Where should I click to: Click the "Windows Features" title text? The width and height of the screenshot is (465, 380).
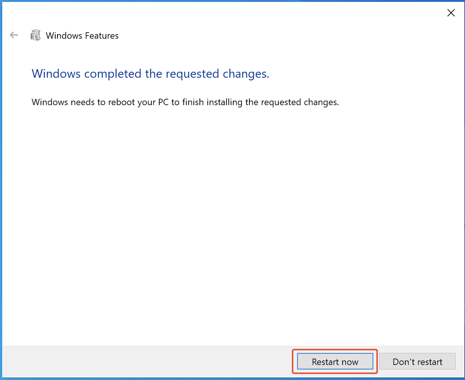pyautogui.click(x=82, y=36)
